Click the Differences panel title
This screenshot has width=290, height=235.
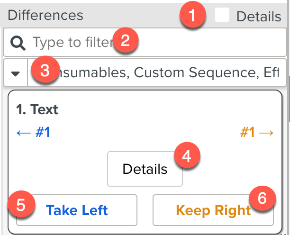click(45, 15)
